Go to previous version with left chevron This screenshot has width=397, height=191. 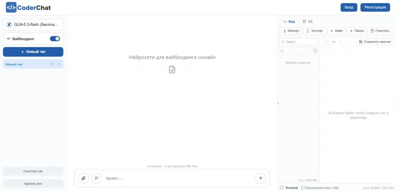pyautogui.click(x=327, y=42)
